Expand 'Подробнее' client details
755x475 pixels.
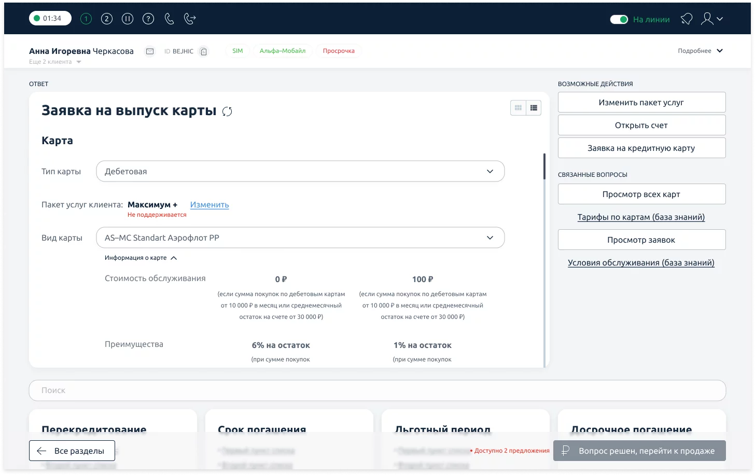pyautogui.click(x=700, y=51)
